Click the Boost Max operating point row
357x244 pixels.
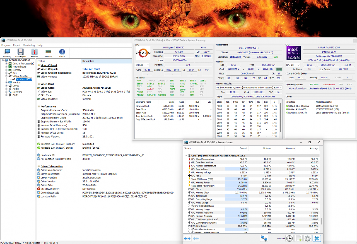(x=174, y=113)
